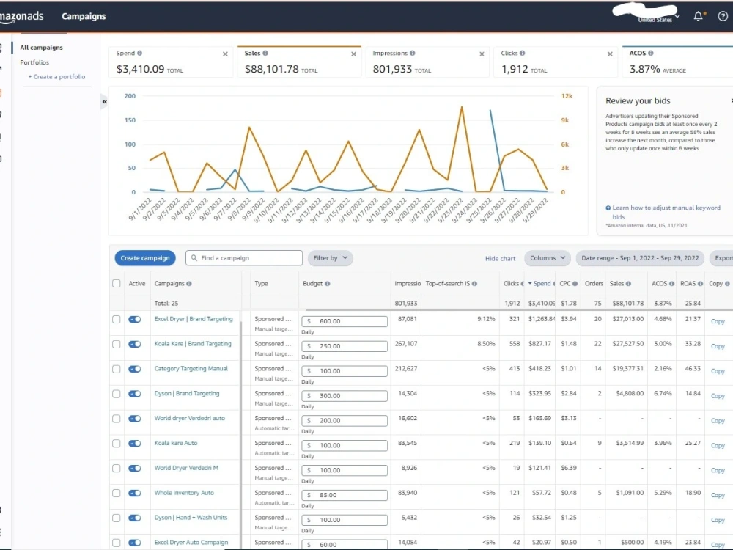Click the Impressions metric info icon
The width and height of the screenshot is (733, 550).
412,54
